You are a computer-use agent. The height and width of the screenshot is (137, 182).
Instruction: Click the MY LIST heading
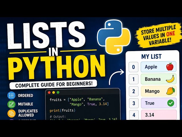point(151,57)
